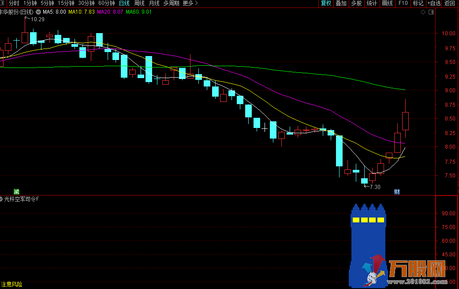459x289 pixels.
Task: Open the MA indicator dropdown next to 丰华股份
Action: 38,12
